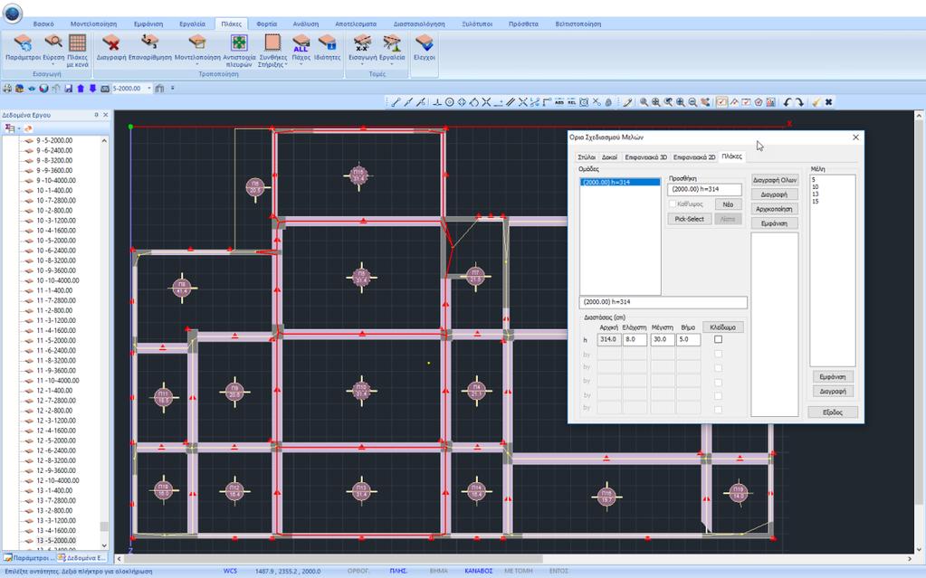Toggle ΜΕ ΤΟΜΗ mode in the status bar

(518, 571)
